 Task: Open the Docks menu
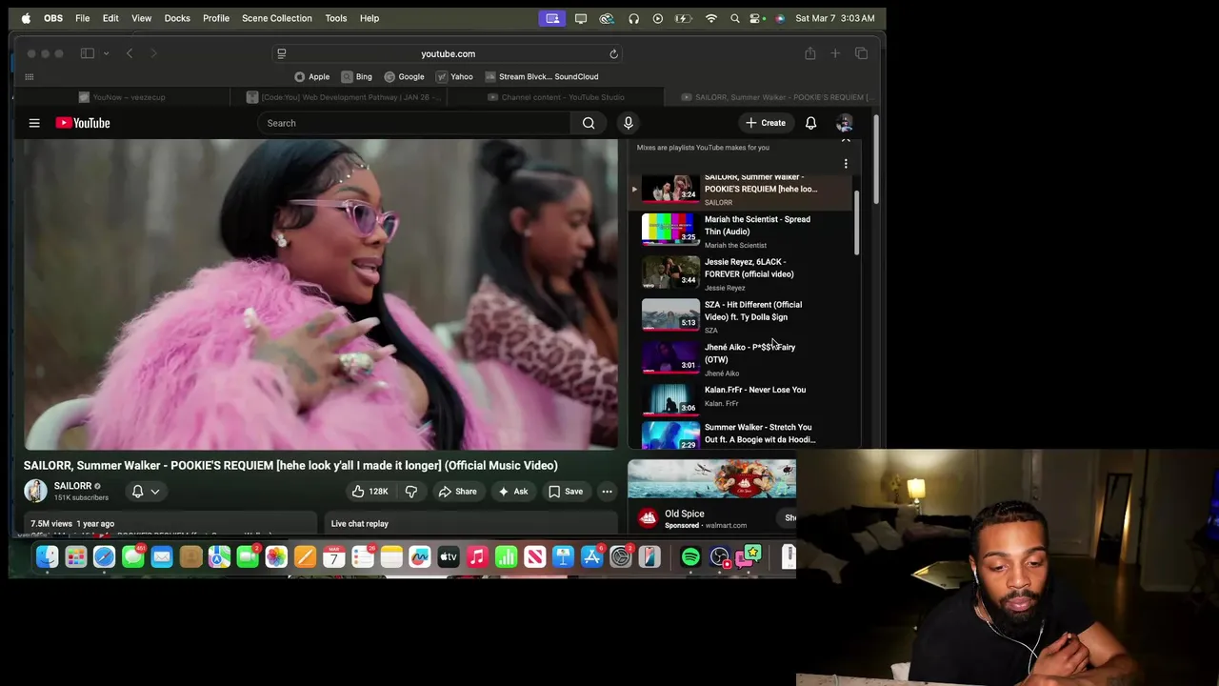177,18
